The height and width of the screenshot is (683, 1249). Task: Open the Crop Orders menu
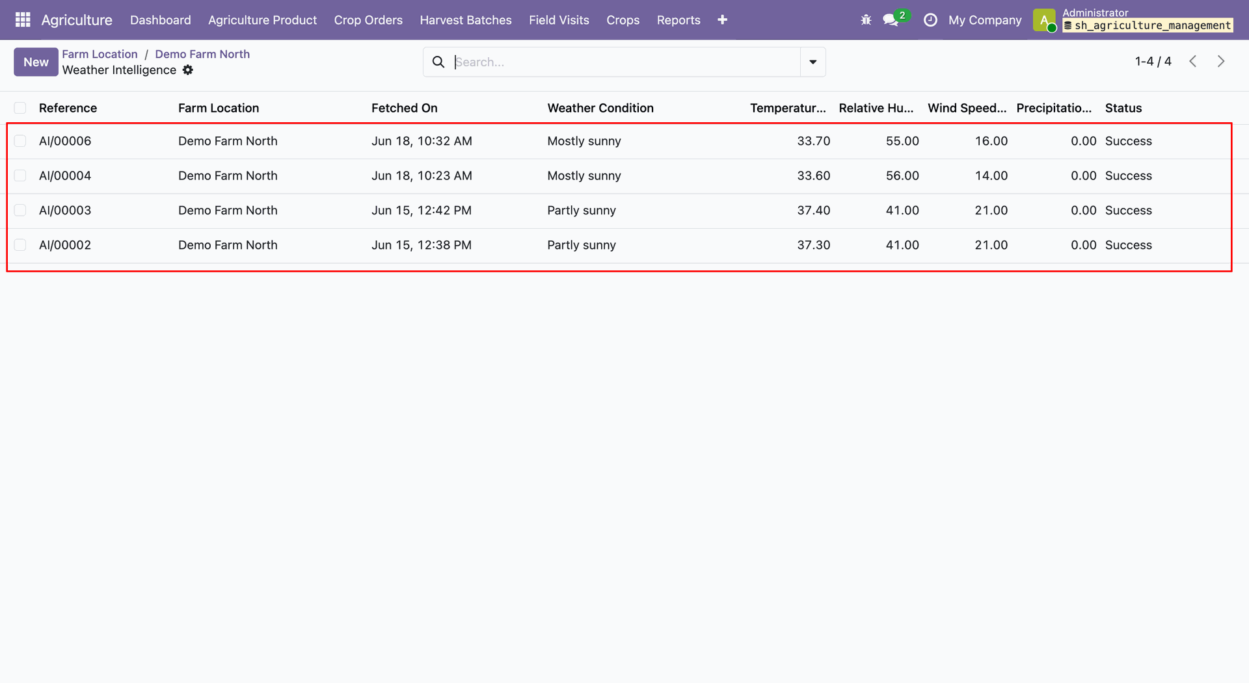[x=368, y=20]
